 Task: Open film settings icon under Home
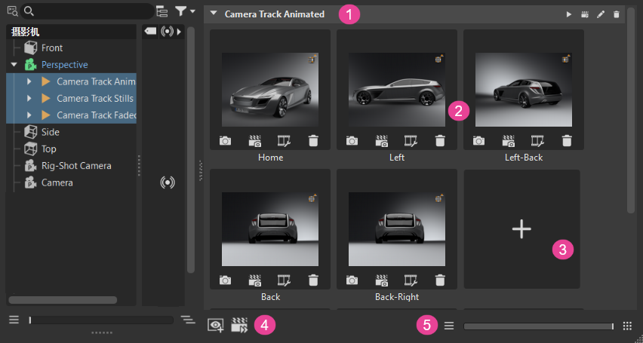click(285, 141)
